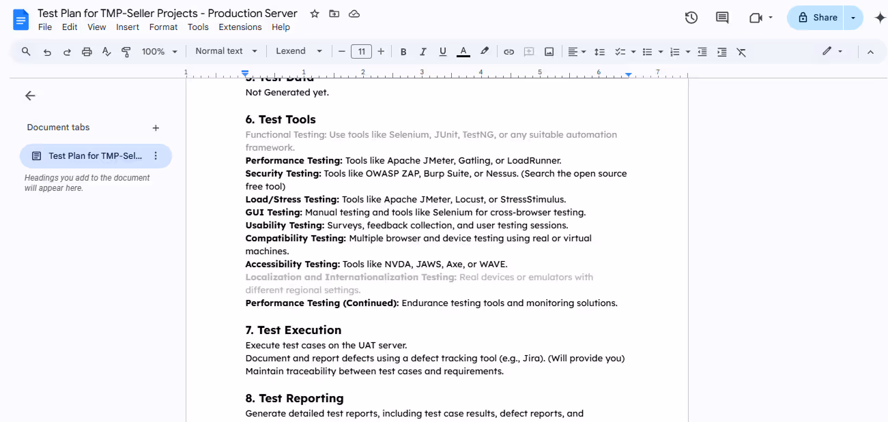
Task: Undo the last action
Action: pos(47,51)
